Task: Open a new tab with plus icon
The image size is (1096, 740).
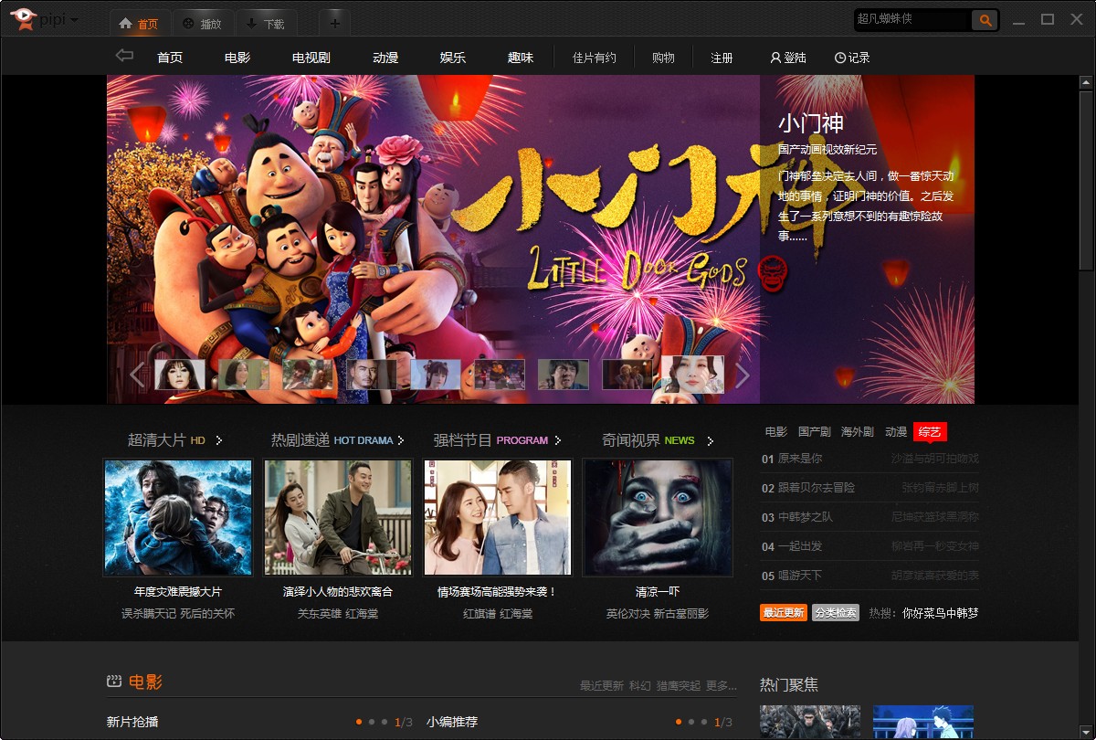Action: click(335, 23)
